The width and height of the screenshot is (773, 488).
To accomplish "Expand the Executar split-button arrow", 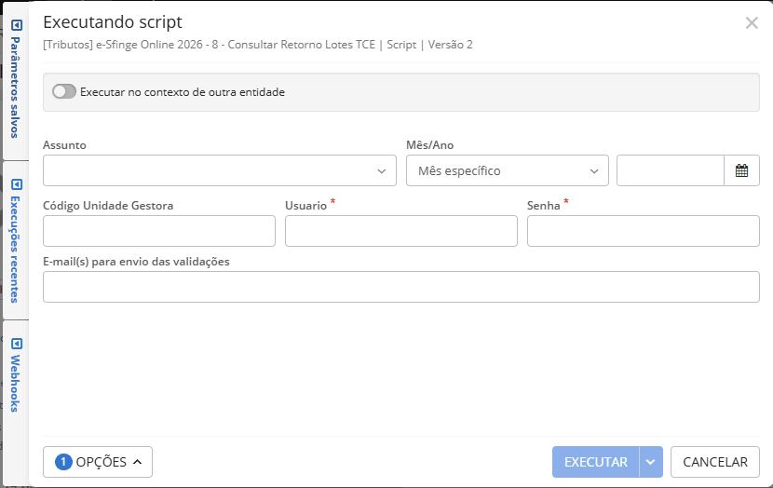I will tap(651, 462).
